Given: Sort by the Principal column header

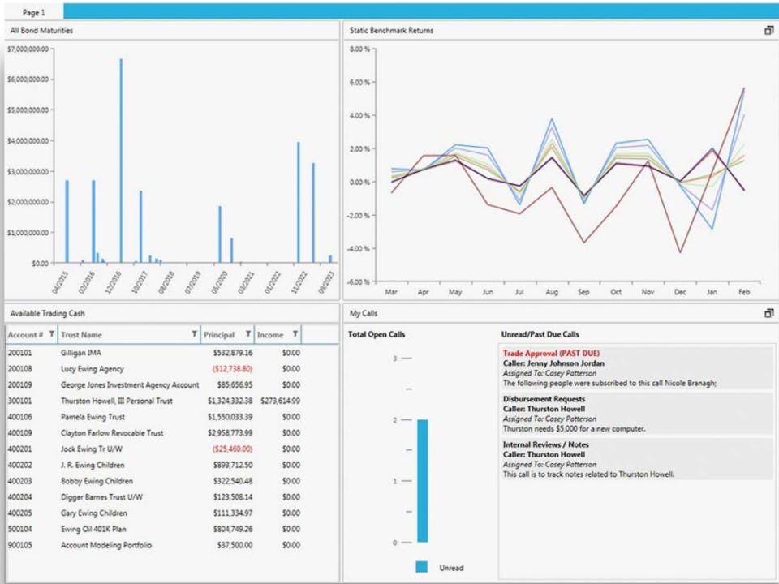Looking at the screenshot, I should 219,335.
